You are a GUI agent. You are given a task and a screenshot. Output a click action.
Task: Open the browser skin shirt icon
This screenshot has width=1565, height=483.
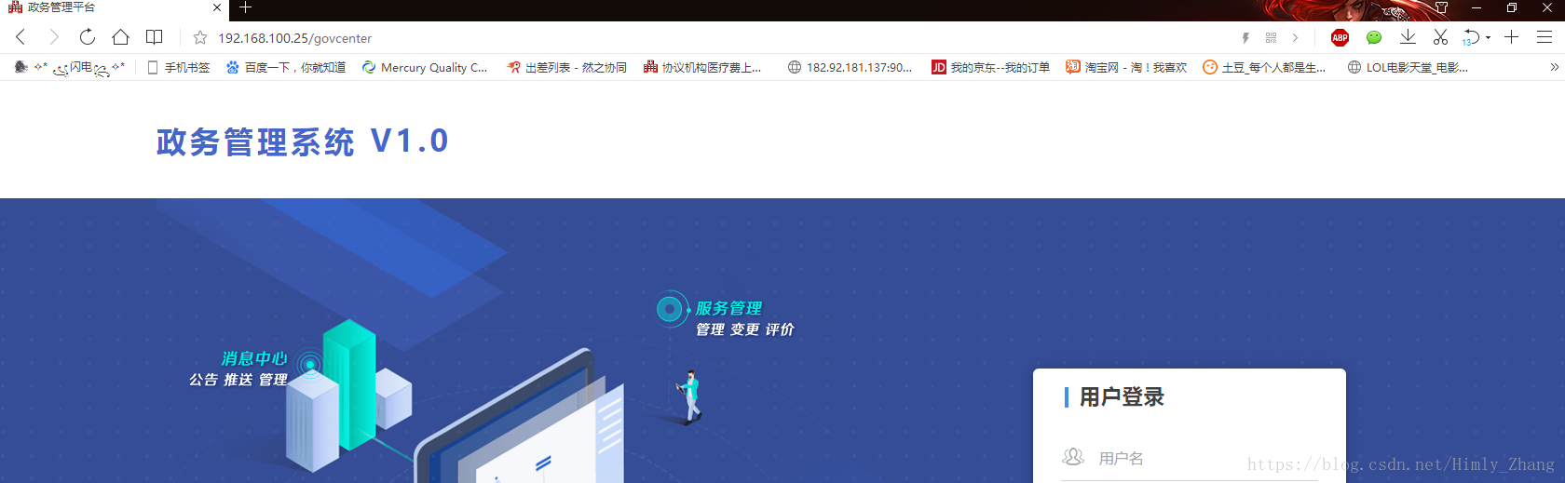coord(1441,7)
